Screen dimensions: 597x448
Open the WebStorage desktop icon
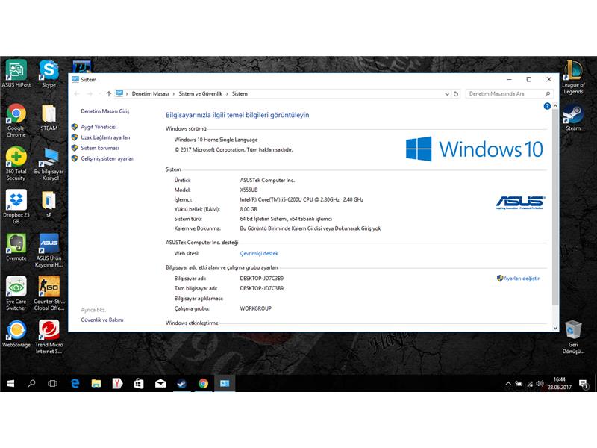coord(16,334)
